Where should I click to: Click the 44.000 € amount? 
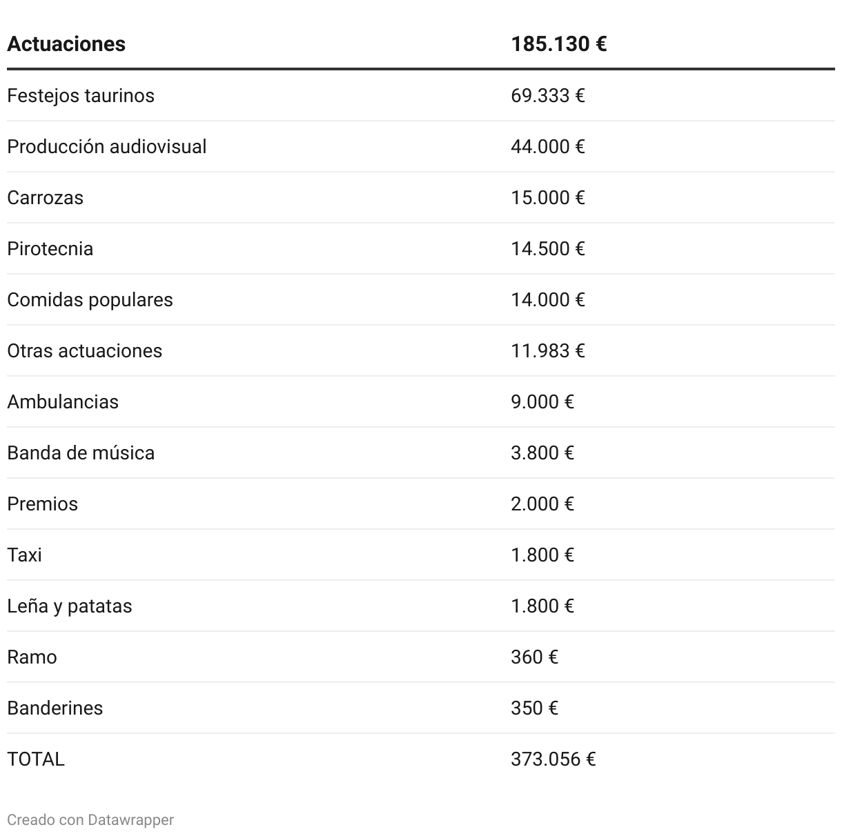pyautogui.click(x=547, y=146)
